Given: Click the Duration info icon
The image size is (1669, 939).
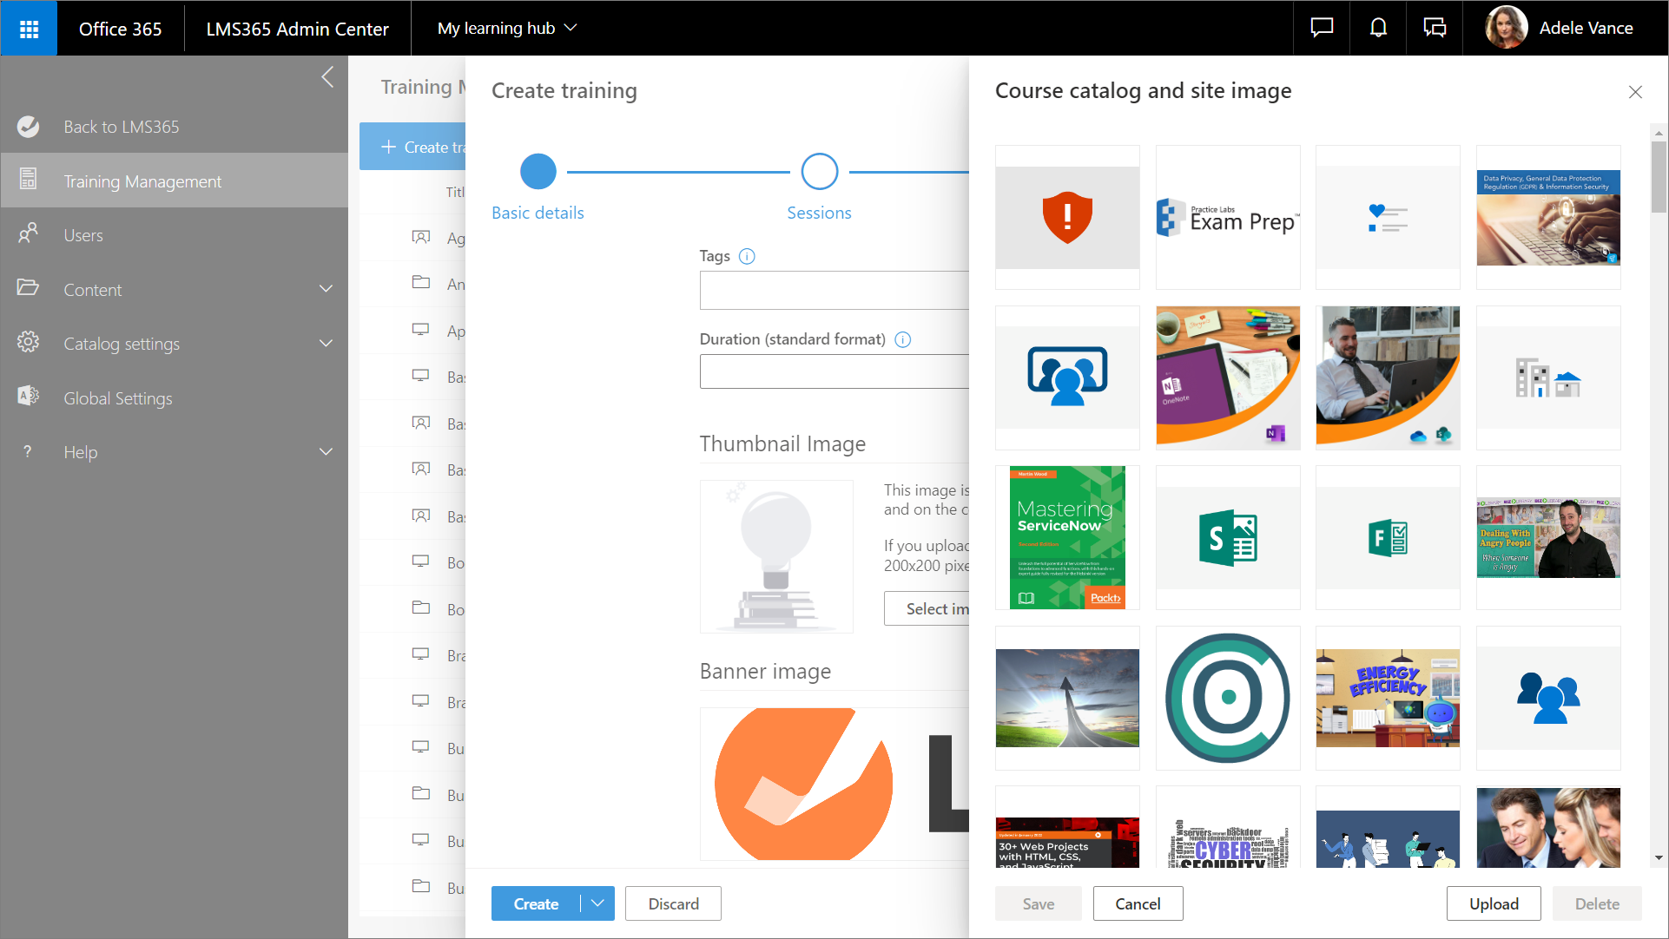Looking at the screenshot, I should (x=903, y=339).
